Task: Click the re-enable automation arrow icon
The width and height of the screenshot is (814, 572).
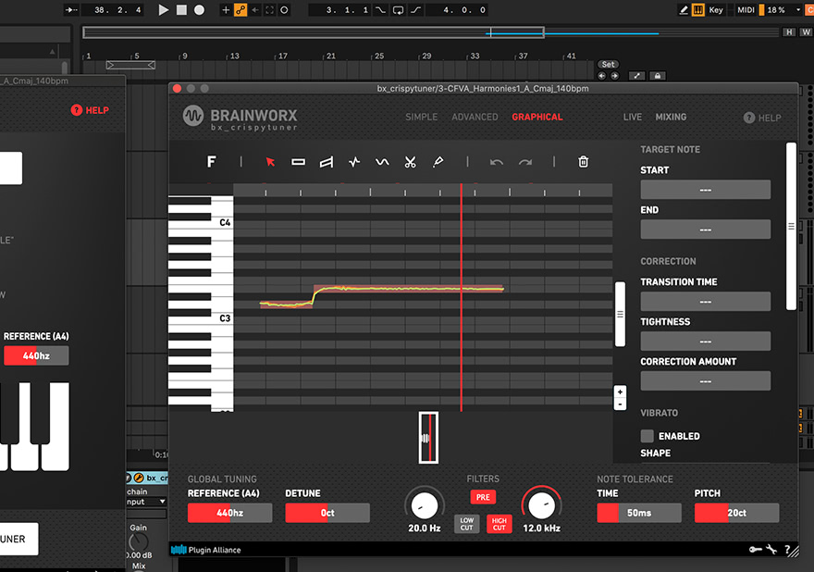Action: (255, 10)
